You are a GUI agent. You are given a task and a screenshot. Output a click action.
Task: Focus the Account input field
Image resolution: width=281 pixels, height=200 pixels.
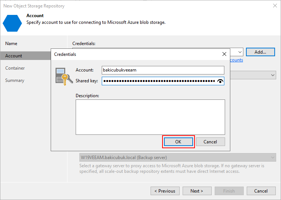163,70
